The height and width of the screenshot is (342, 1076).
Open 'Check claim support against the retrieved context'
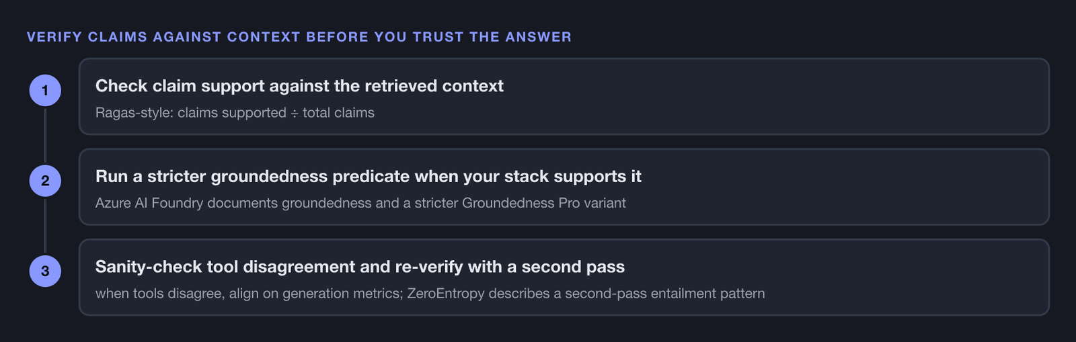(x=299, y=86)
